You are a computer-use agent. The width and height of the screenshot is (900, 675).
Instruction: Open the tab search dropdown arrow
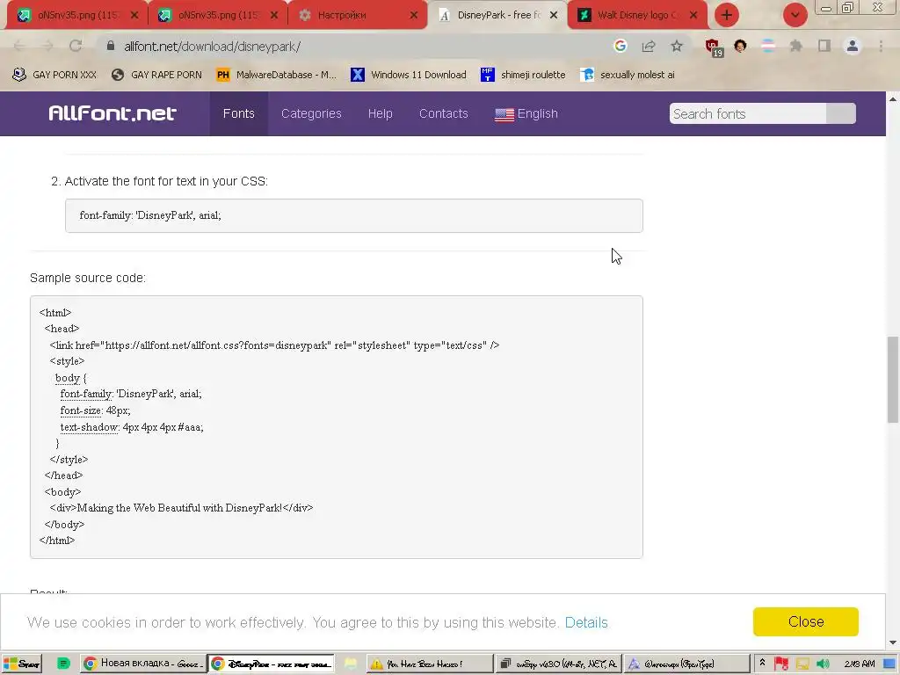795,15
